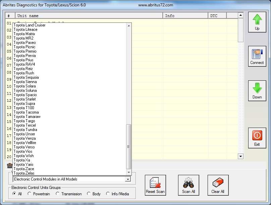Screen dimensions: 271x205
Task: Click dropdown list scroll-down arrow
Action: tap(129, 173)
